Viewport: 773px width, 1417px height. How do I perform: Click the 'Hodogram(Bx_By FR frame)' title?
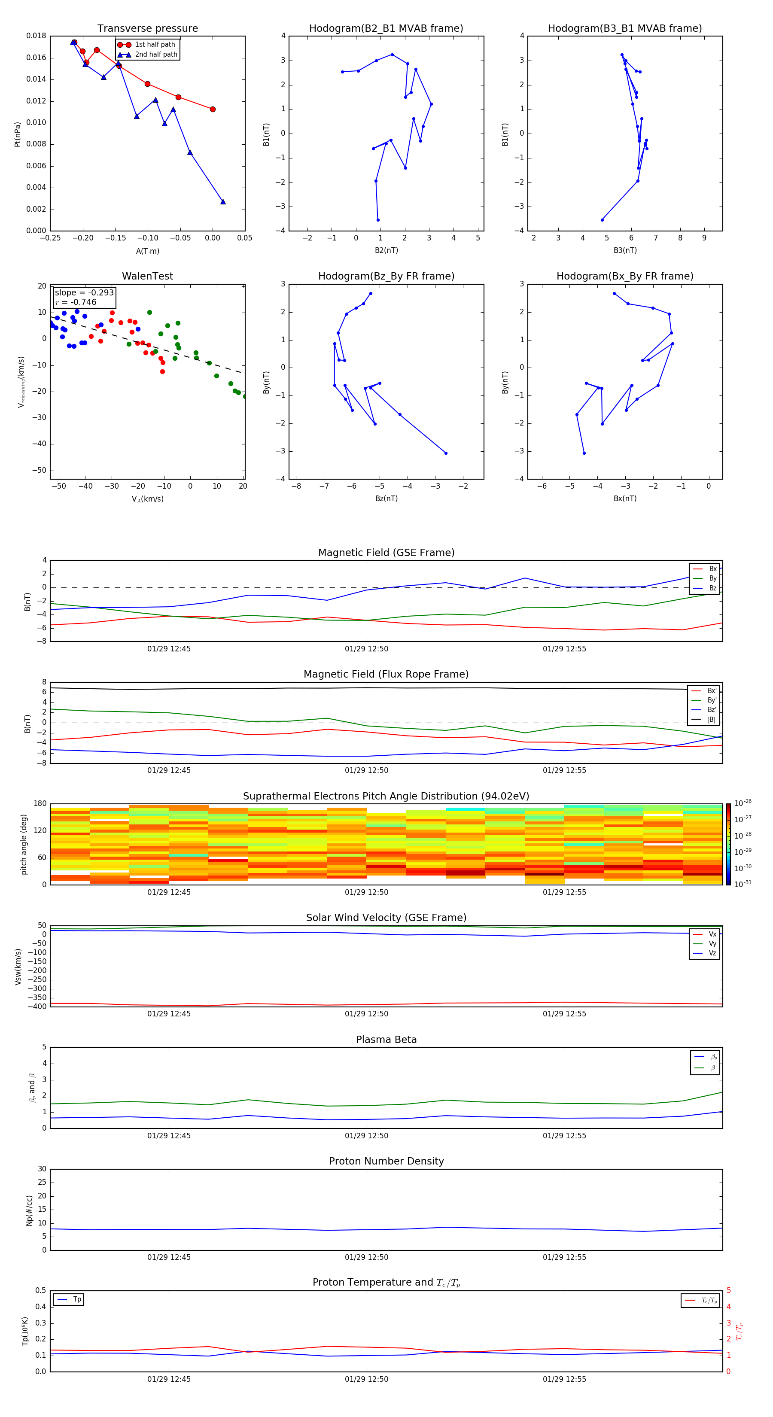coord(625,276)
